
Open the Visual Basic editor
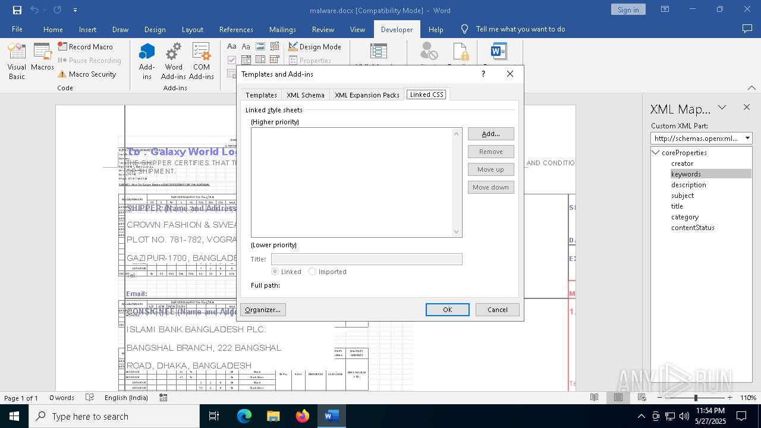pyautogui.click(x=17, y=61)
